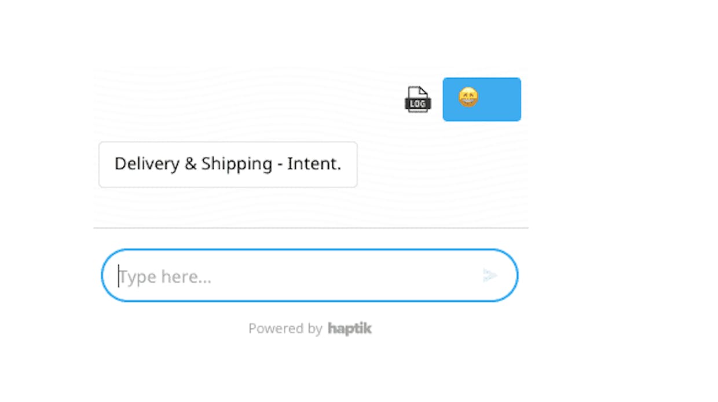The height and width of the screenshot is (402, 718).
Task: Click the Delivery & Shipping - Intent. message
Action: pos(228,165)
